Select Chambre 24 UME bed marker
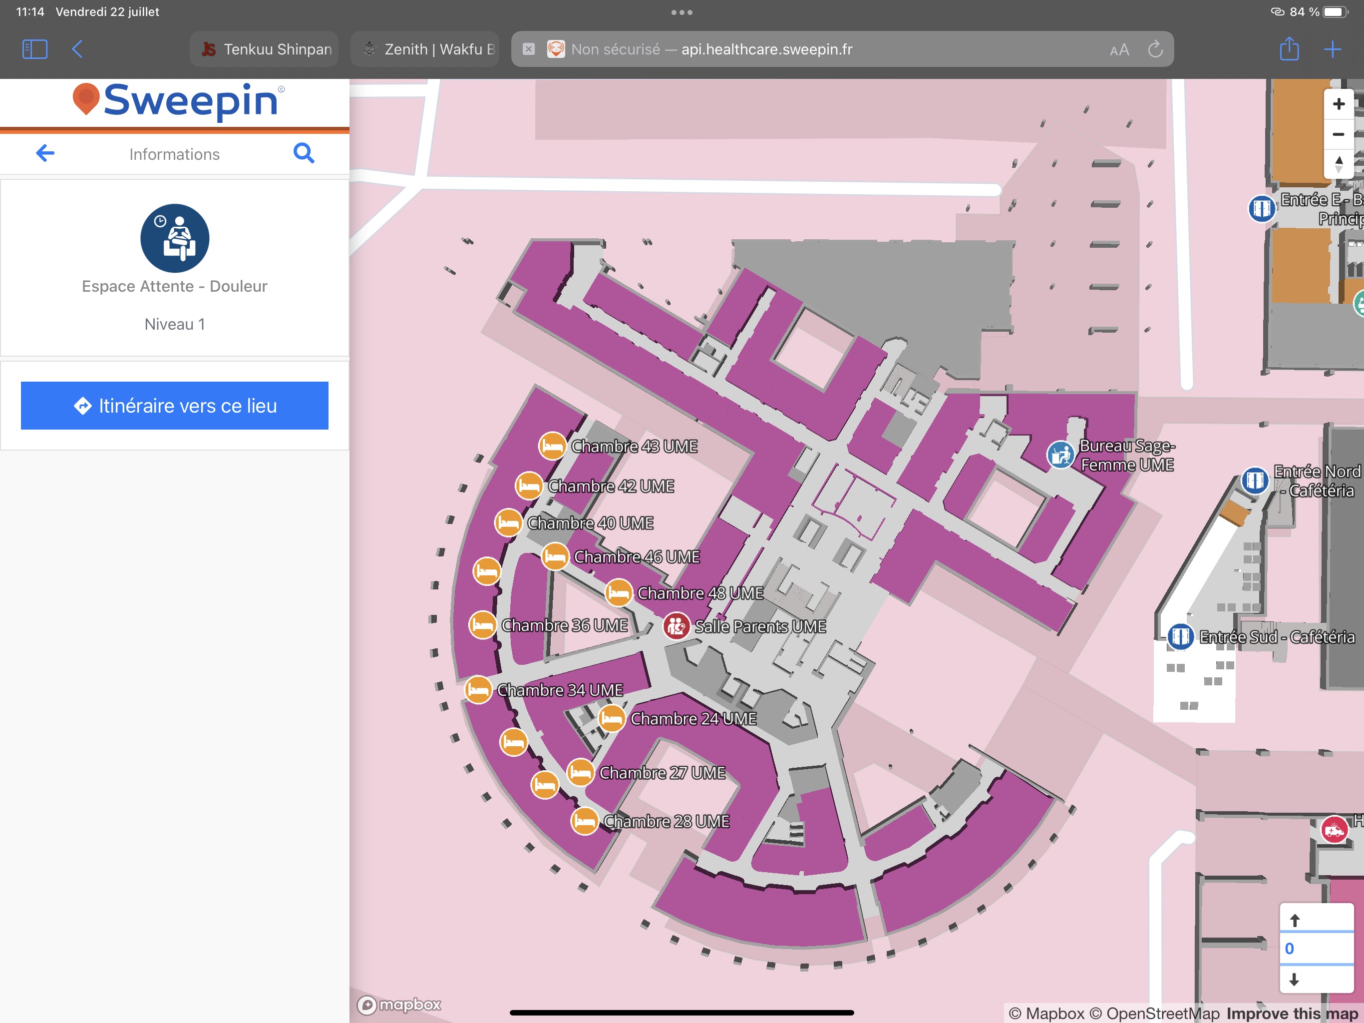Viewport: 1364px width, 1023px height. coord(612,719)
